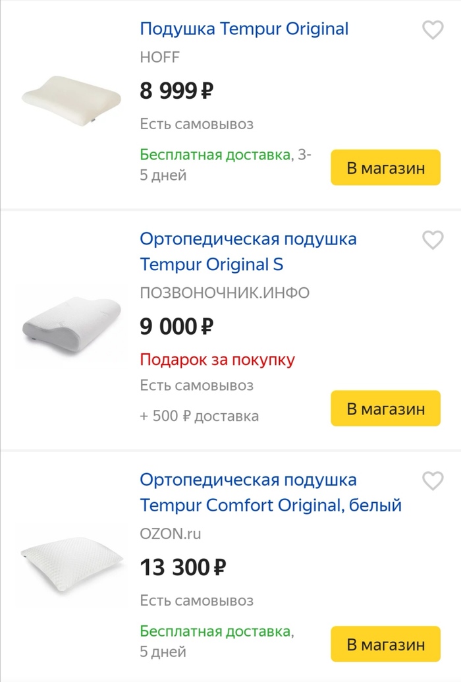461x682 pixels.
Task: Click the OZON.ru seller name
Action: click(171, 534)
